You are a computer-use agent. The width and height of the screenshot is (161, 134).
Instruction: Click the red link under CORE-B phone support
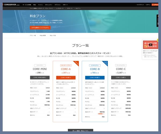coord(101,114)
